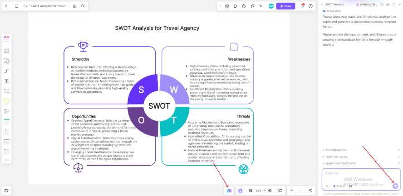Collapse the AI panel to the right
Viewport: 403px width, 196px height.
click(x=399, y=5)
